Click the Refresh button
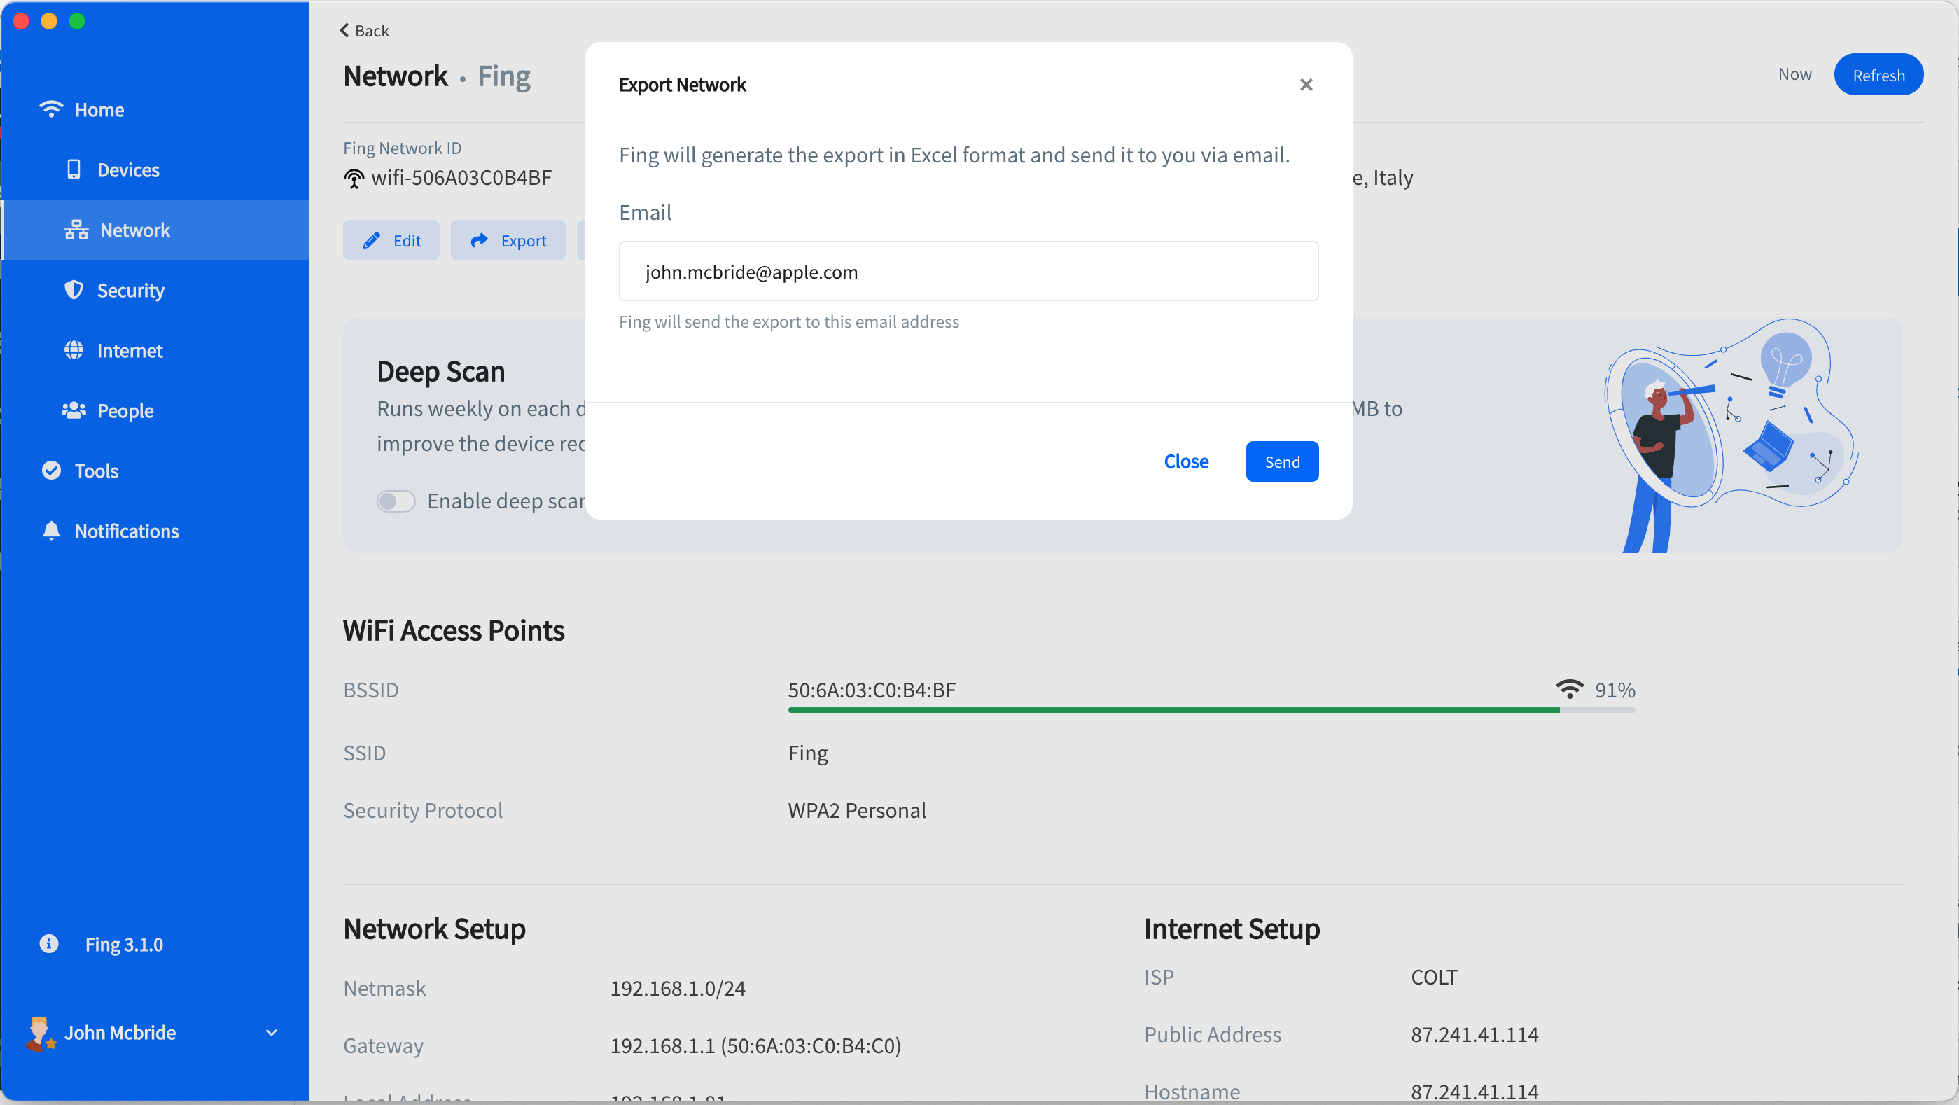The image size is (1959, 1105). coord(1878,74)
